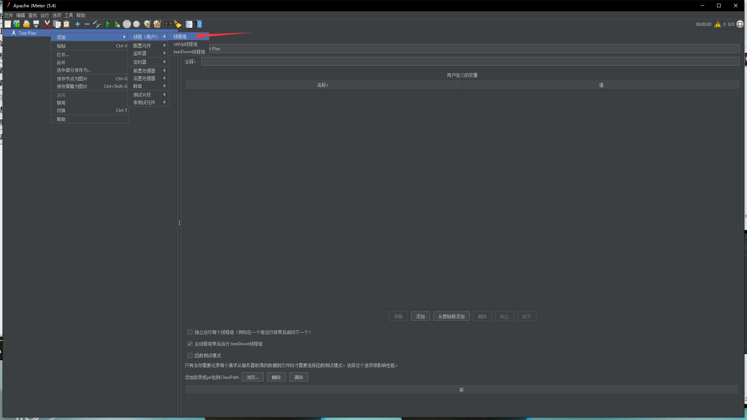This screenshot has width=747, height=420.
Task: Toggle the 函数测试模式 checkbox
Action: (190, 355)
